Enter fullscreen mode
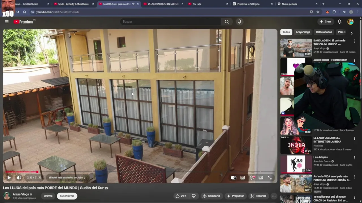This screenshot has height=203, width=362. coord(270,178)
